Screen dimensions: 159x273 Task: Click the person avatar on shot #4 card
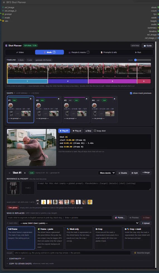click(x=94, y=105)
